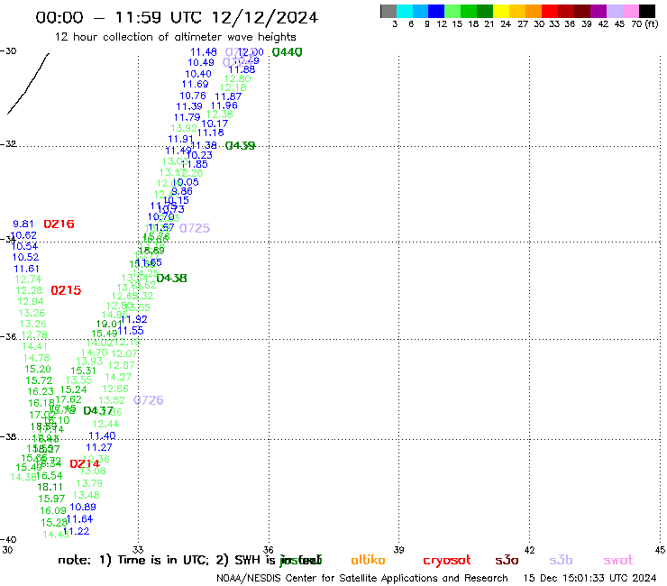The height and width of the screenshot is (586, 667).
Task: Click the '11.96' wave height value
Action: (x=224, y=105)
